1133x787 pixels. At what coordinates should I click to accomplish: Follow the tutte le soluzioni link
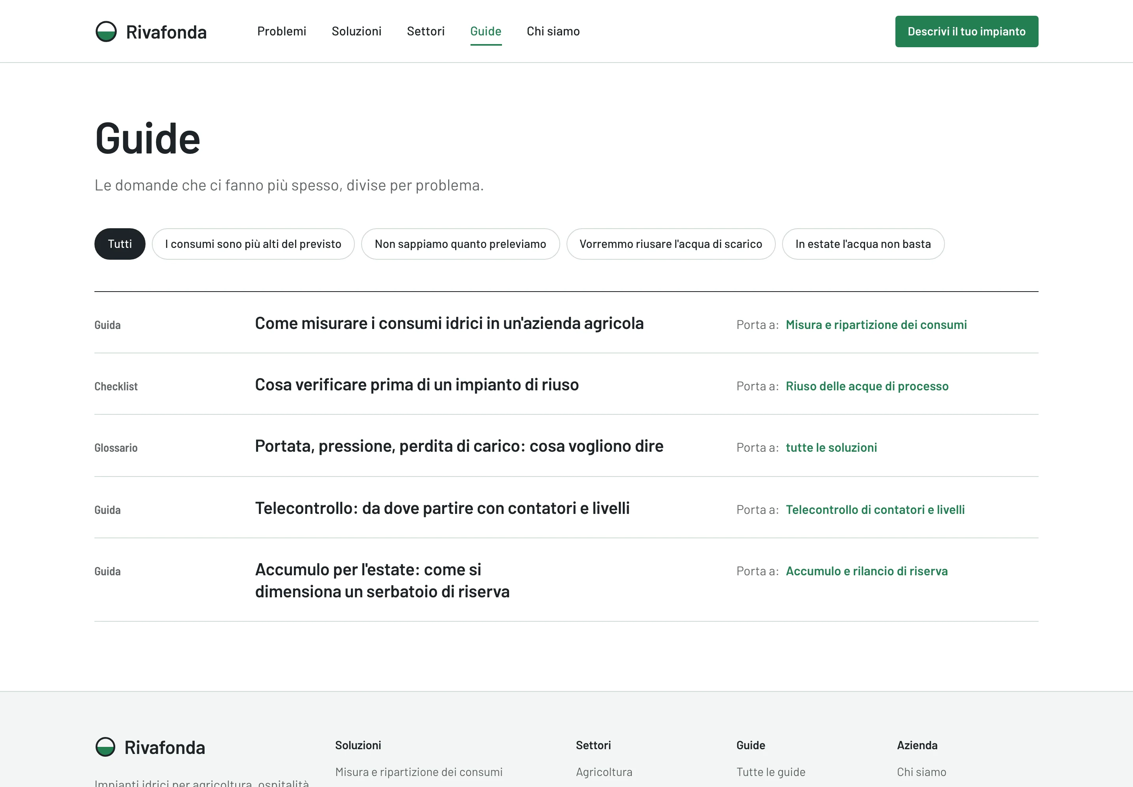click(x=831, y=448)
